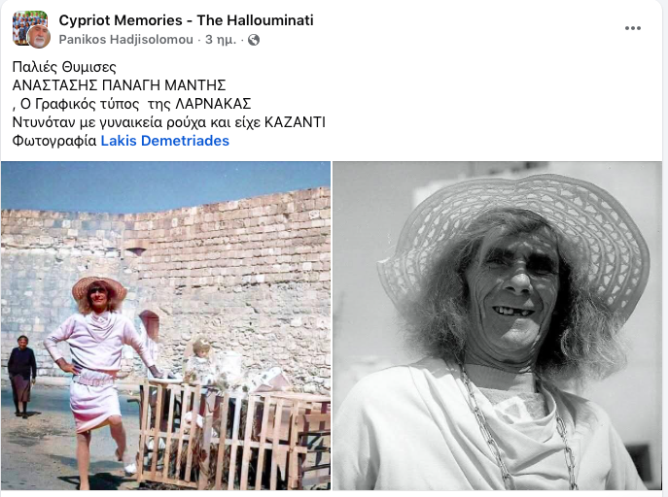Viewport: 668px width, 497px height.
Task: Click the Παλιές Θυμισες text line
Action: point(64,67)
